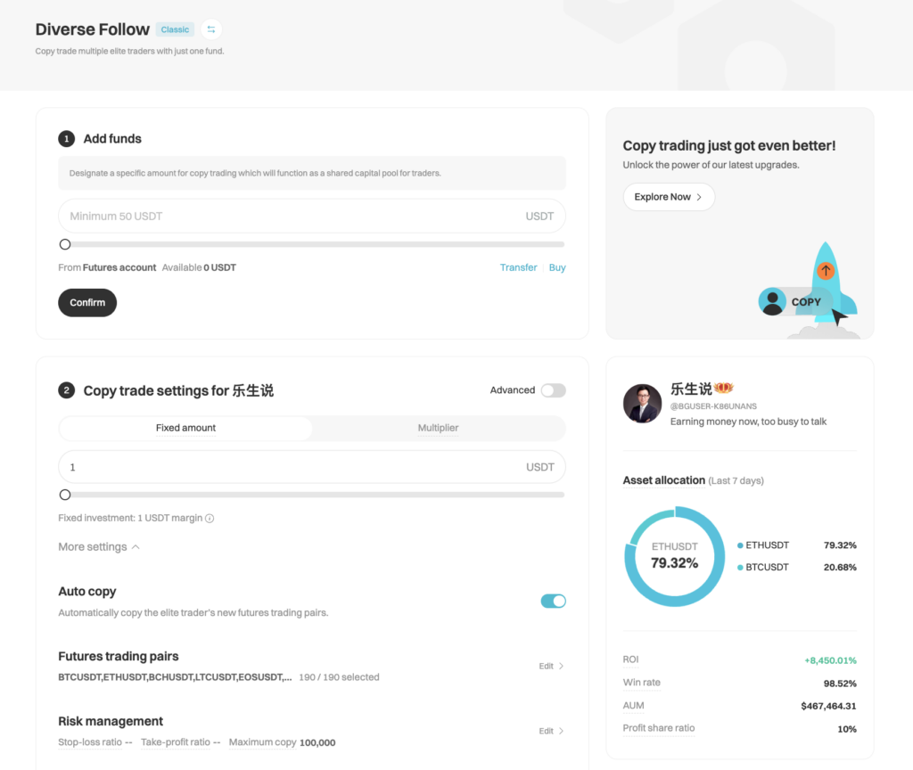Enable the Advanced toggle
Viewport: 913px width, 770px height.
click(x=553, y=390)
